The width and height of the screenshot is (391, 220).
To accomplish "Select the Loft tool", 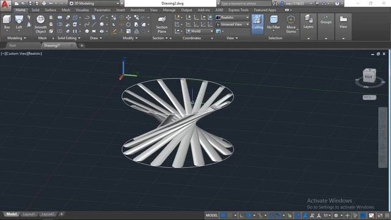I will point(19,23).
